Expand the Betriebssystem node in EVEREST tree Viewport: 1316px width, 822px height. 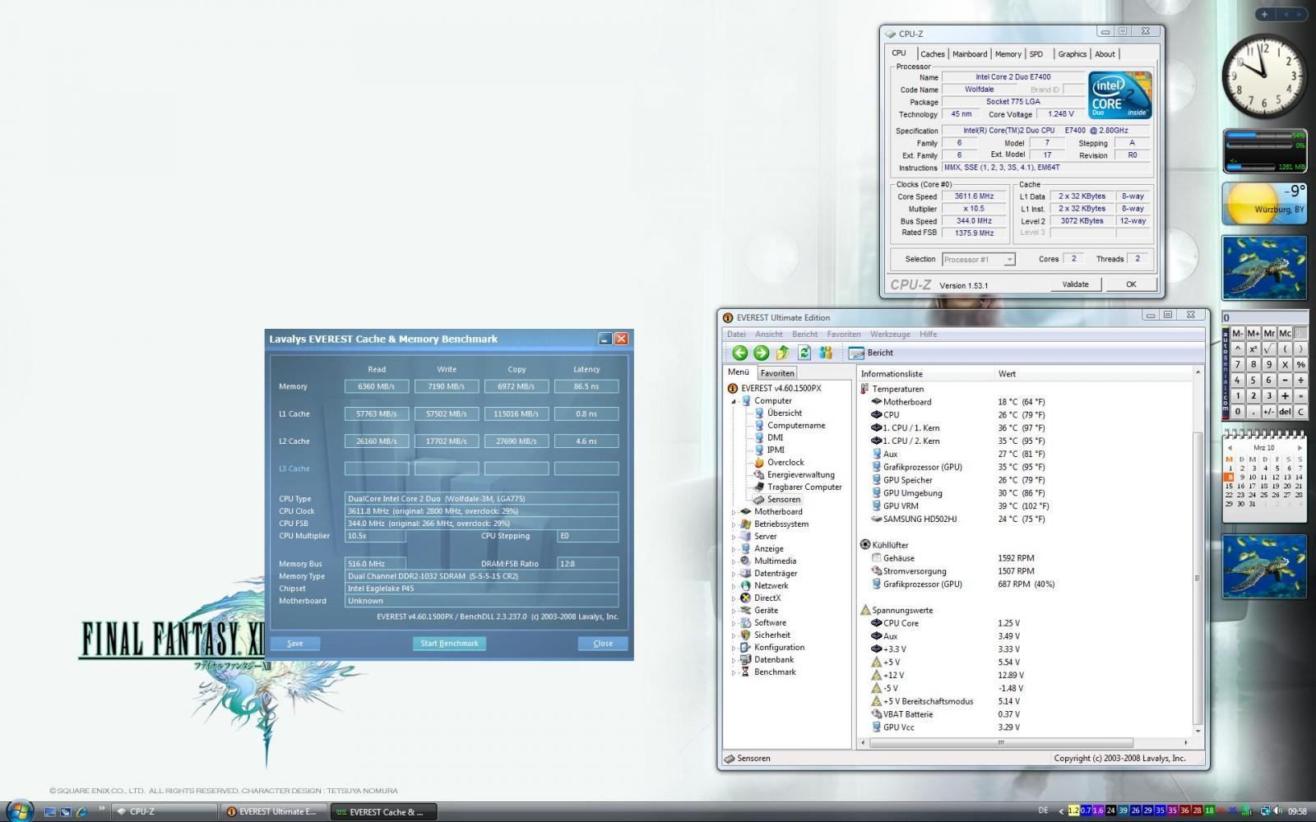[x=734, y=524]
